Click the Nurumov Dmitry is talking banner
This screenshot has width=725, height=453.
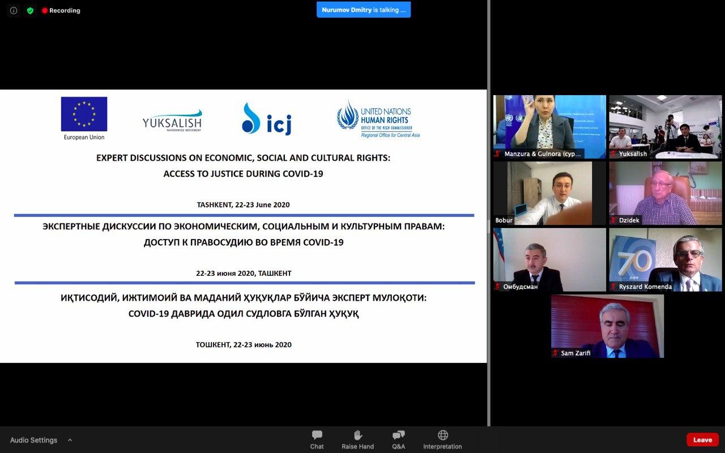(363, 10)
